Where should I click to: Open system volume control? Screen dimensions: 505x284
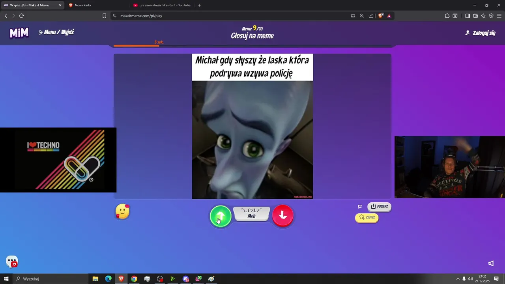tap(470, 279)
